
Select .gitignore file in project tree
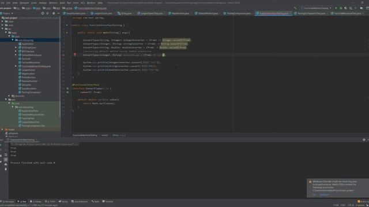[13, 133]
